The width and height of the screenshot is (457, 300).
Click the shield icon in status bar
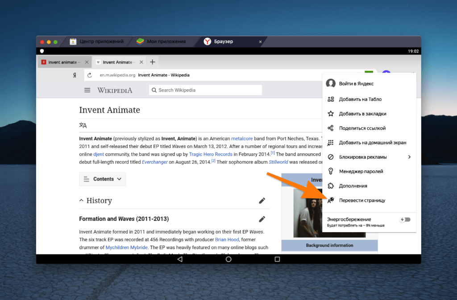click(x=42, y=51)
